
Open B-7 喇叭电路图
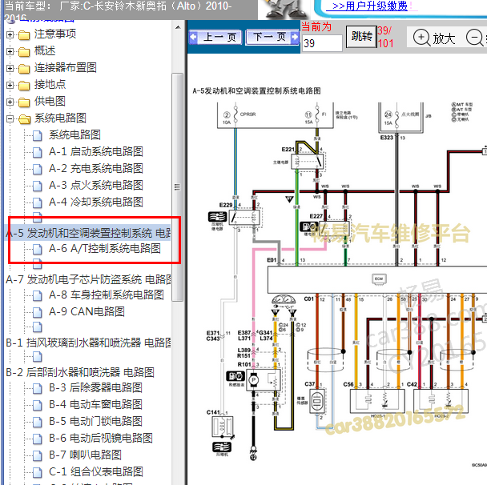85,455
